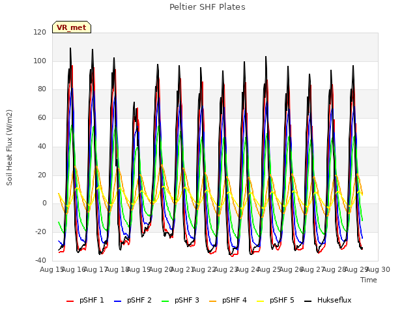Click the 80 y-axis tick label
Image resolution: width=417 pixels, height=313 pixels.
click(42, 89)
